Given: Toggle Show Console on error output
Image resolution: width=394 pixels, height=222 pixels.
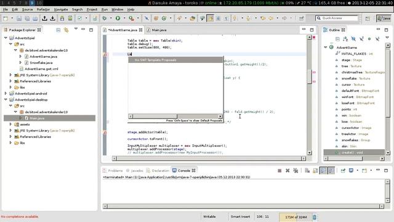Looking at the screenshot, I should point(331,171).
